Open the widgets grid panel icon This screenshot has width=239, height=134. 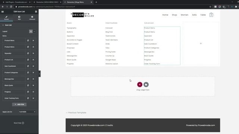pos(36,12)
